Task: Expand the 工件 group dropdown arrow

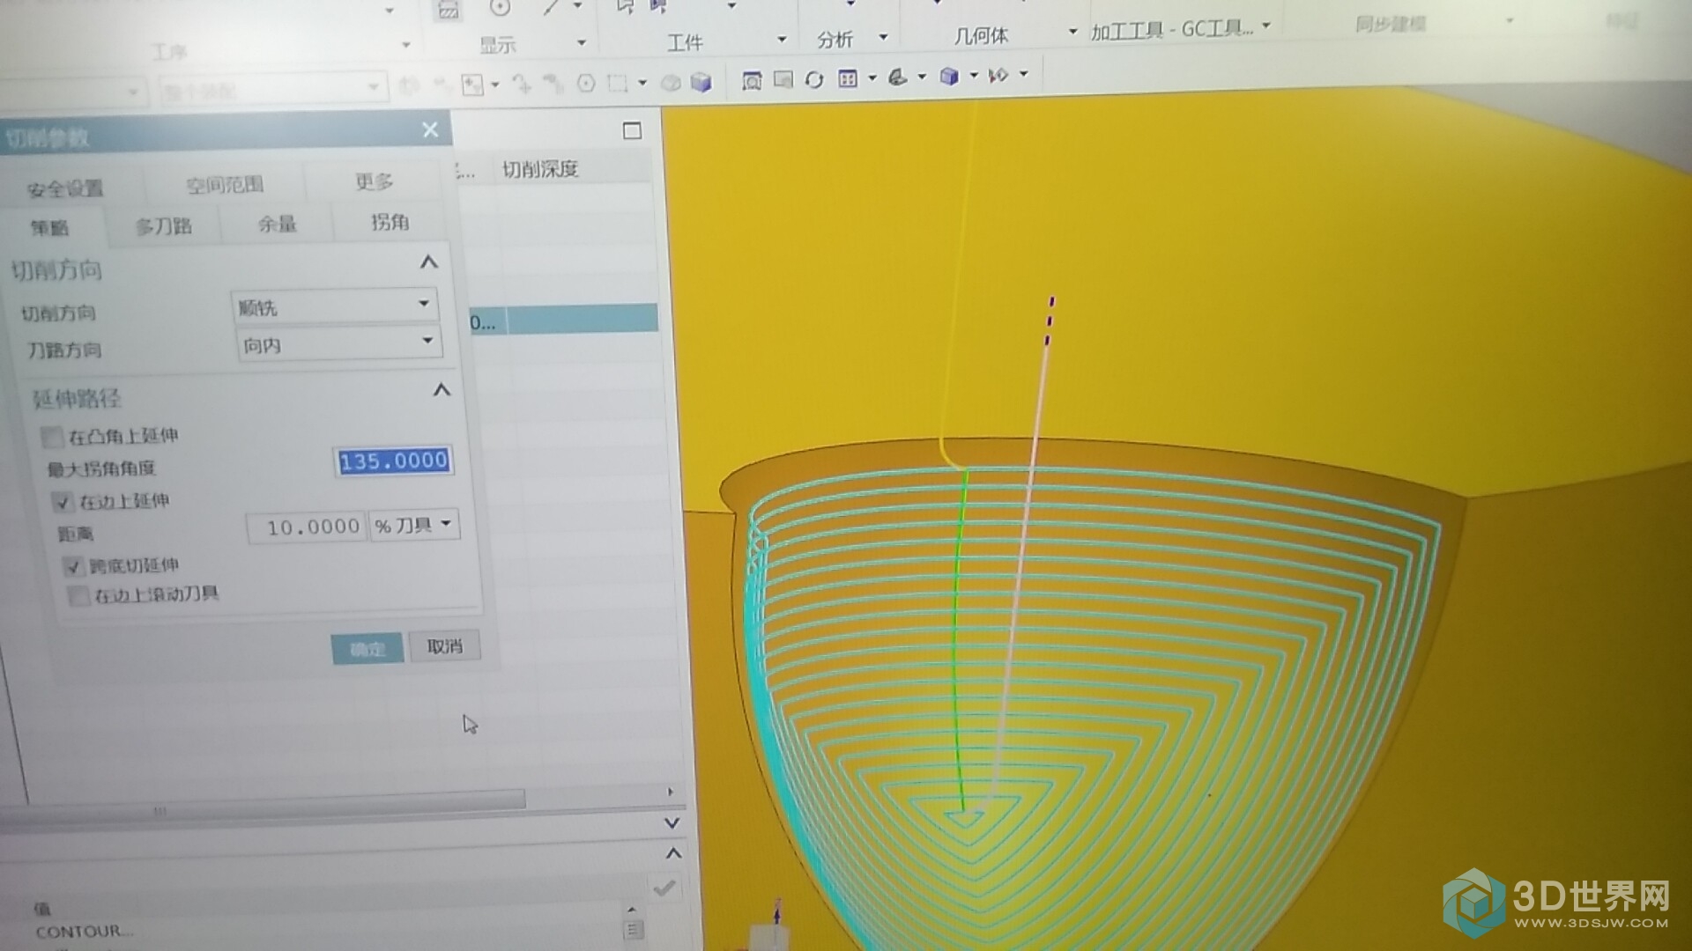Action: tap(781, 40)
